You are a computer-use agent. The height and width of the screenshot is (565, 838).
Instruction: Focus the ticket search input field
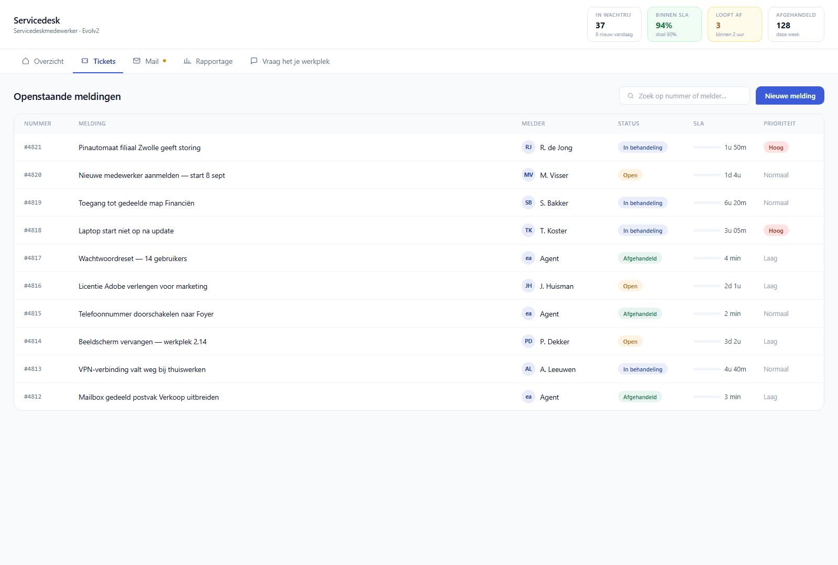[x=685, y=96]
